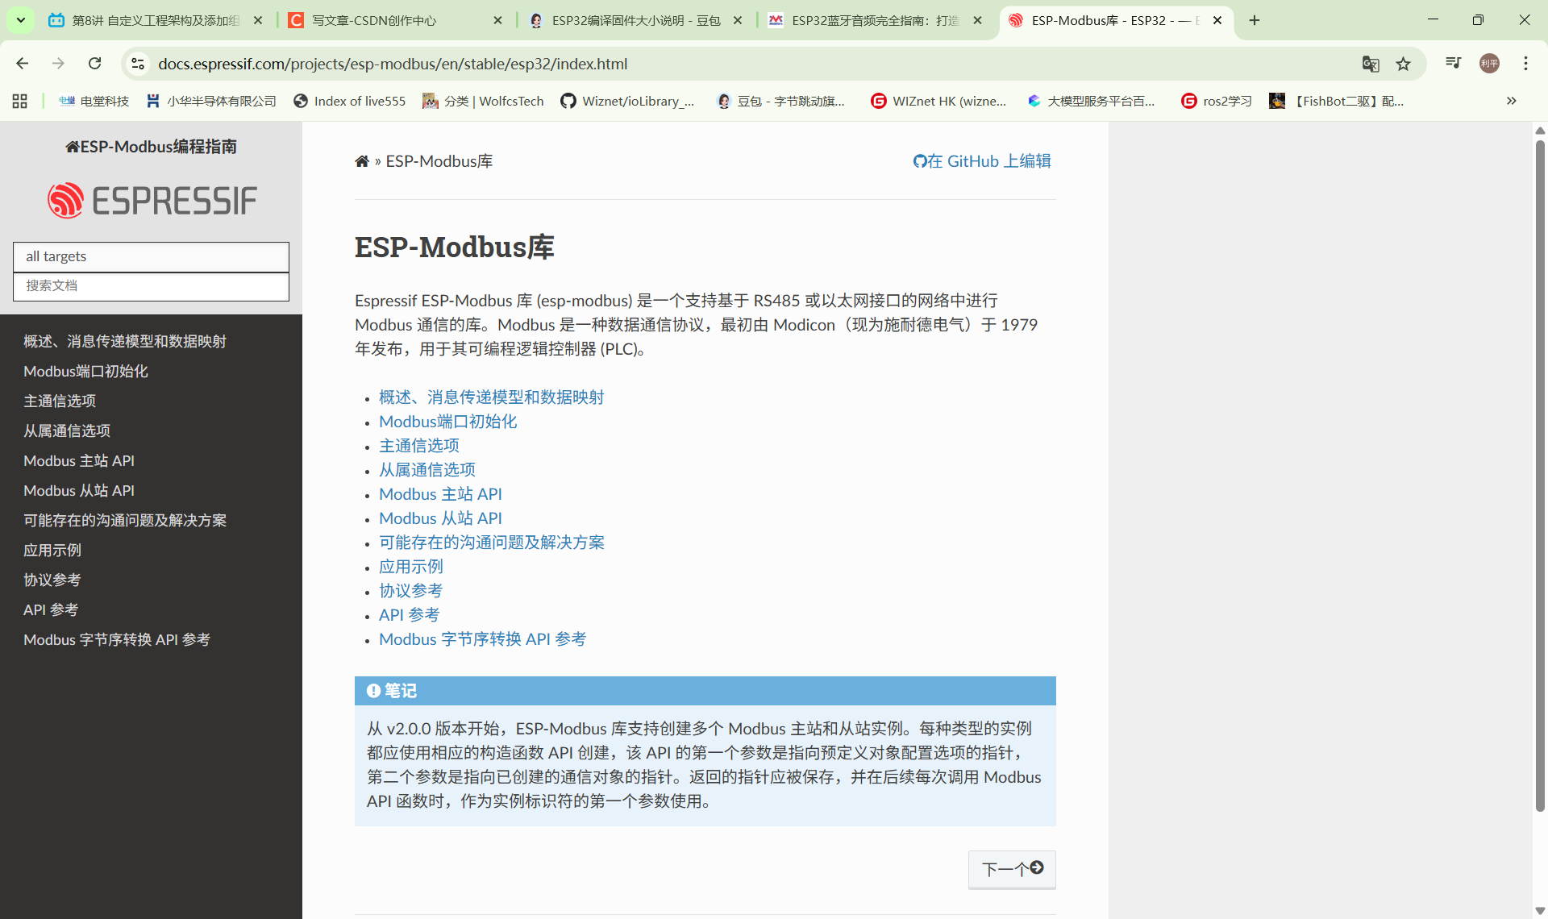Click the Google Translate icon in address bar

tap(1370, 64)
